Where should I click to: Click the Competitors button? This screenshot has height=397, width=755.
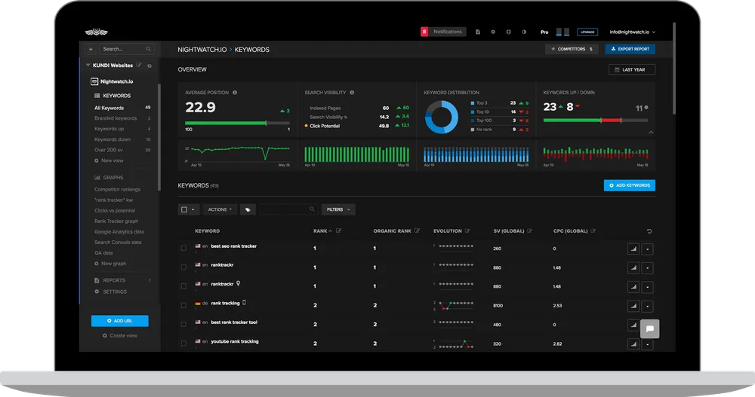point(572,49)
